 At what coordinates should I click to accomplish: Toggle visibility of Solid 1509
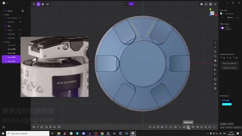20,34
